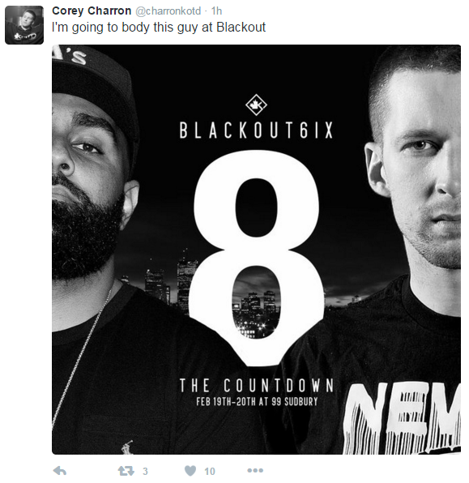469x483 pixels.
Task: Click the FEB 19TH-20TH AT 99 SUDBURY line
Action: click(x=257, y=402)
